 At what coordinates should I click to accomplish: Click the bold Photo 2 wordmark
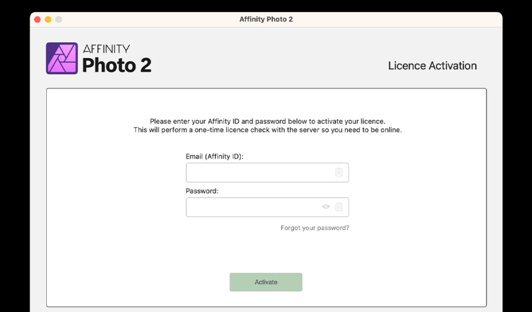(117, 65)
